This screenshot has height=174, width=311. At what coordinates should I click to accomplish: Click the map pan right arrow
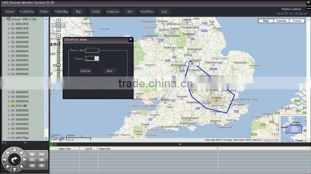pos(63,25)
